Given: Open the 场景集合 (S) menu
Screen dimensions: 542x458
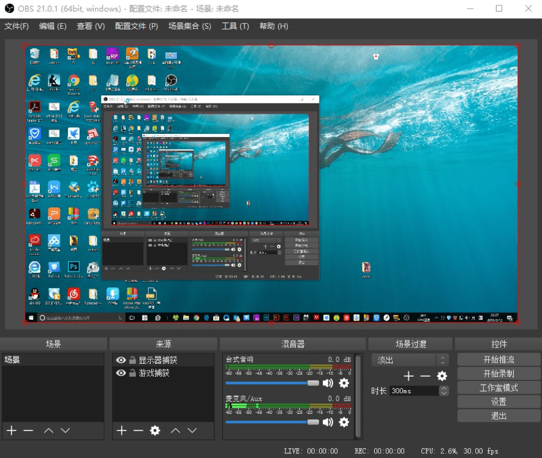Looking at the screenshot, I should pos(189,26).
